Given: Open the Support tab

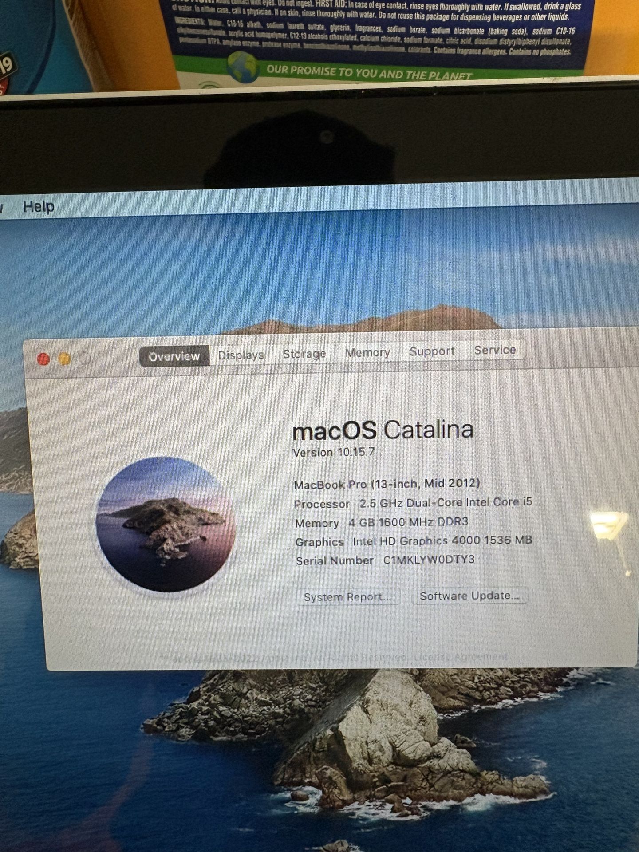Looking at the screenshot, I should click(x=432, y=351).
